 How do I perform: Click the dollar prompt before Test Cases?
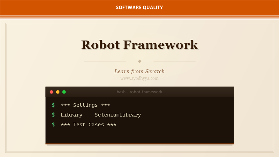(53, 125)
